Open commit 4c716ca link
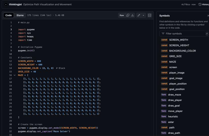This screenshot has height=136, width=209. (x=186, y=4)
